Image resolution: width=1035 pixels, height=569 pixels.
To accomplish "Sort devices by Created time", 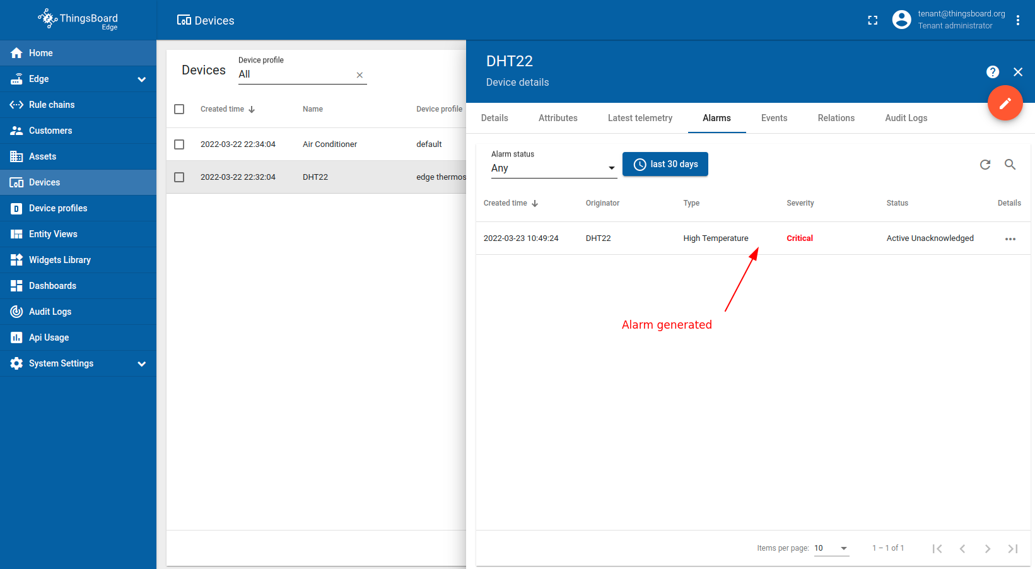I will [x=228, y=109].
